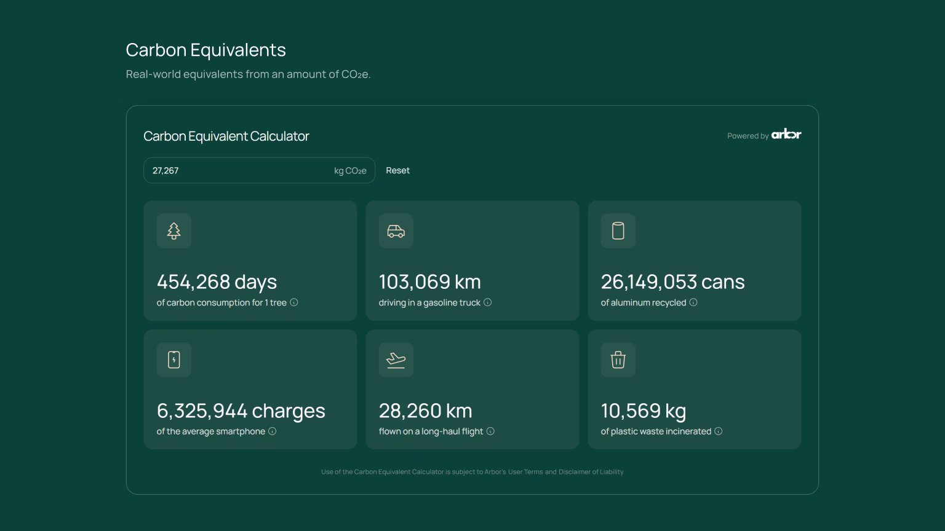Click the Powered by label
This screenshot has width=945, height=531.
(748, 136)
